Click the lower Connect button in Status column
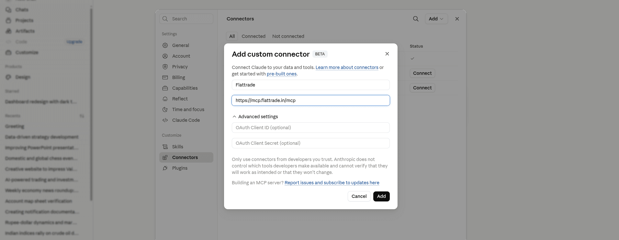 coord(422,88)
